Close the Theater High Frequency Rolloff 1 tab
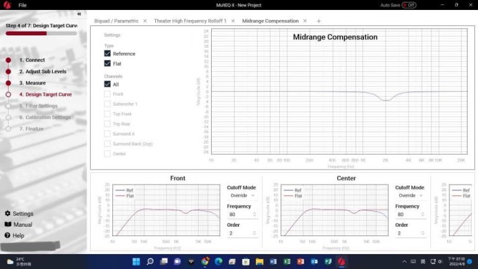The width and height of the screenshot is (478, 269). 233,21
